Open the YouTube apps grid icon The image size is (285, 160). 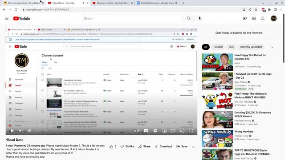254,18
